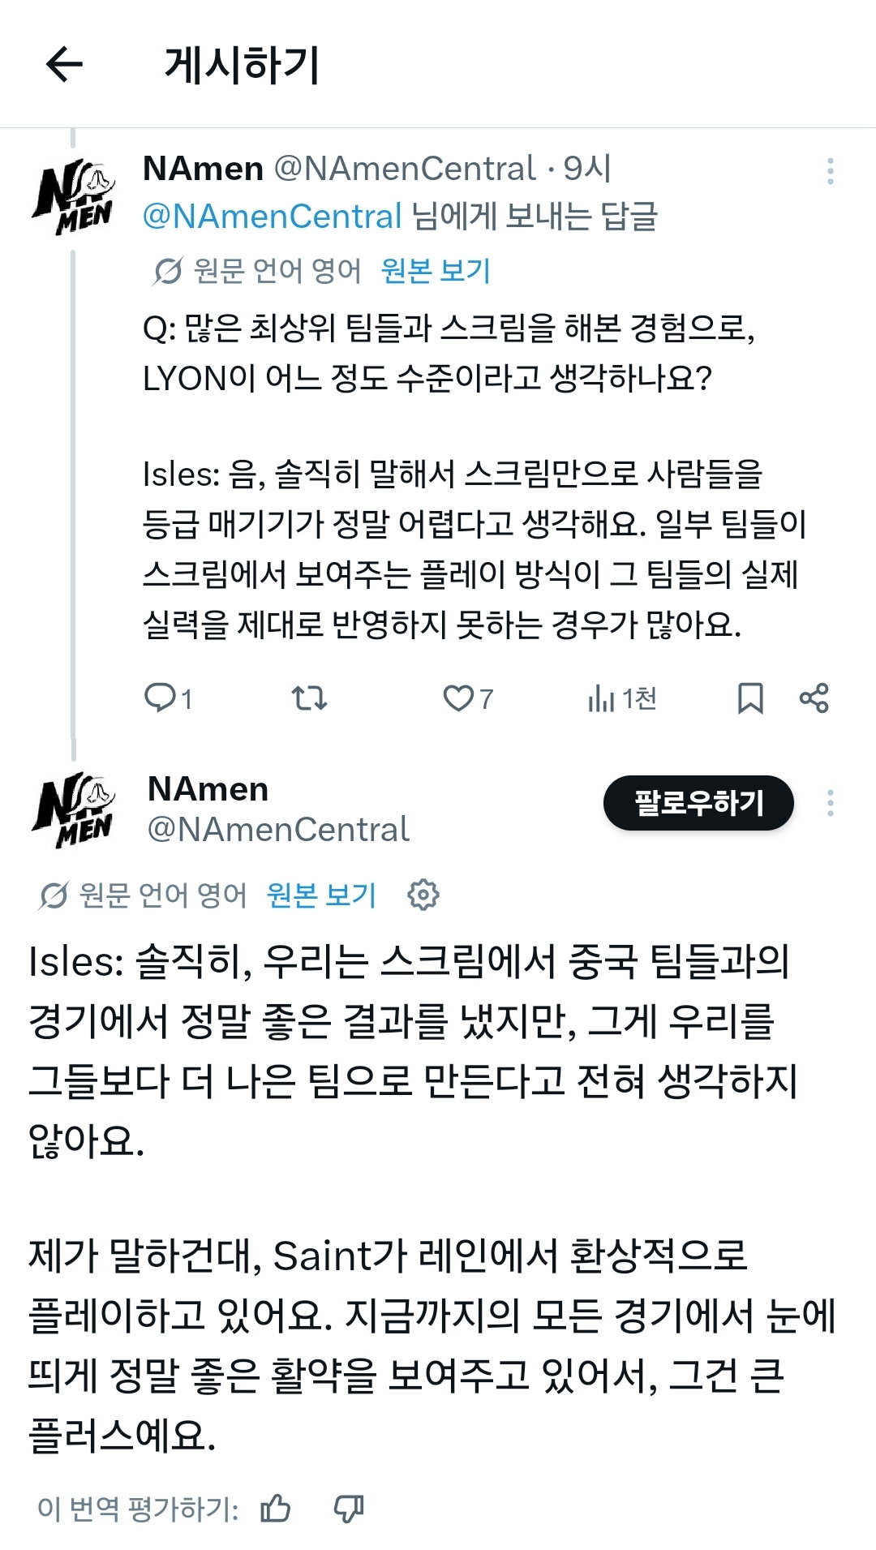
Task: Bookmark the first tweet
Action: [x=750, y=698]
